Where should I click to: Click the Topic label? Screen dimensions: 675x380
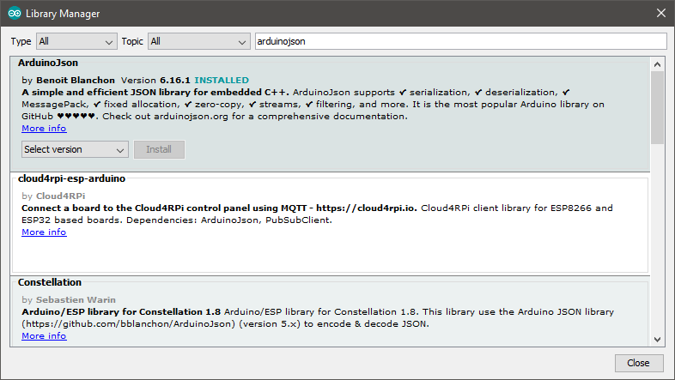tap(132, 41)
